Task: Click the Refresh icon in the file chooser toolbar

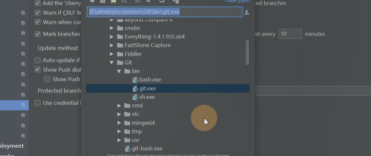Action: tap(162, 1)
